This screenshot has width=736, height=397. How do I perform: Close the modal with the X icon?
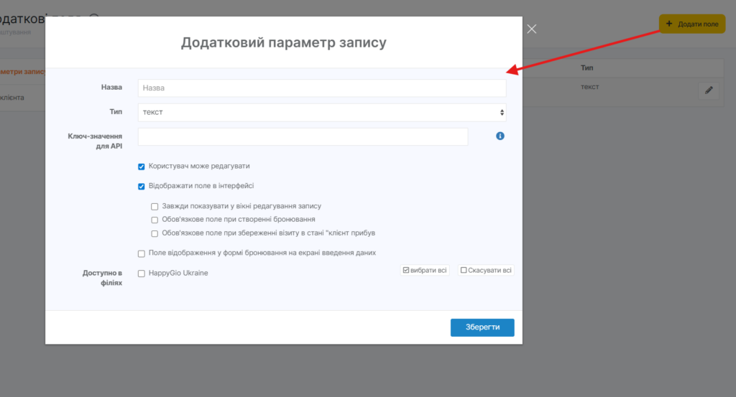pyautogui.click(x=532, y=29)
